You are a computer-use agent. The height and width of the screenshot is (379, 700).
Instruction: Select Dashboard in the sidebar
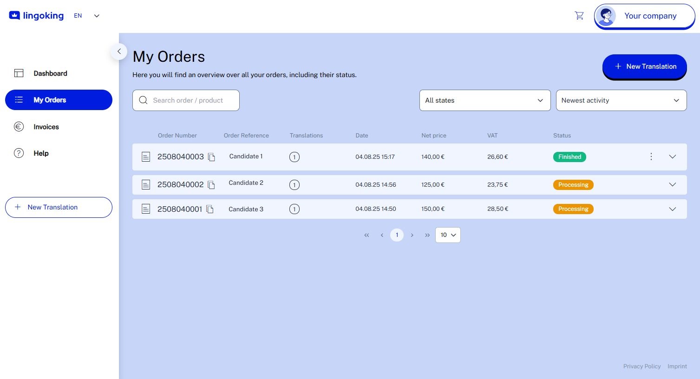pyautogui.click(x=50, y=73)
